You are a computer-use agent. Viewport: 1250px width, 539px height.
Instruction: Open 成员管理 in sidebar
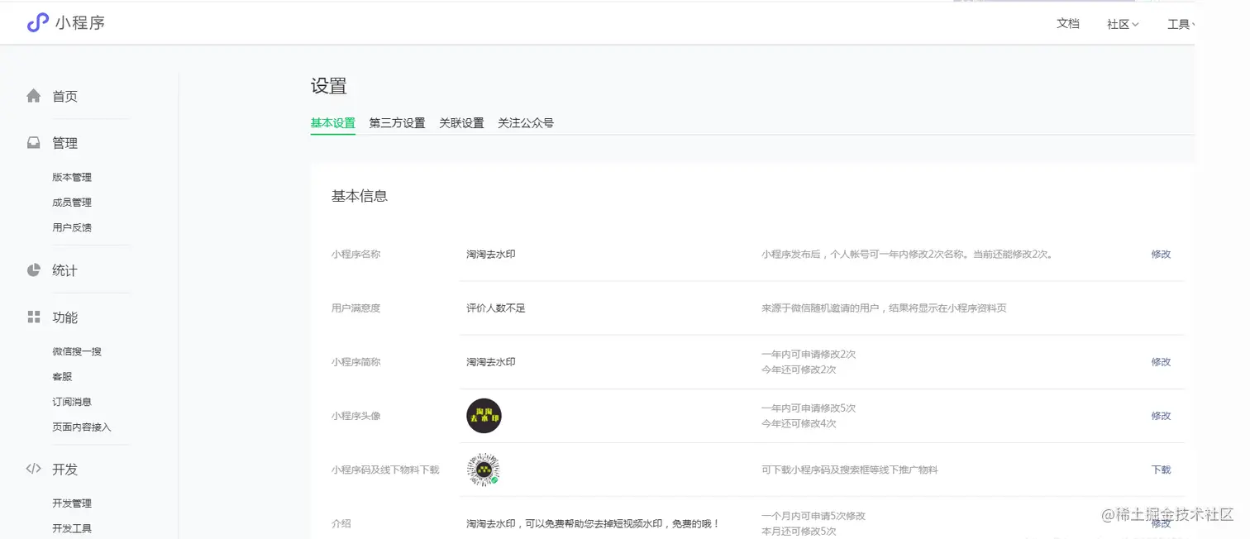tap(72, 203)
